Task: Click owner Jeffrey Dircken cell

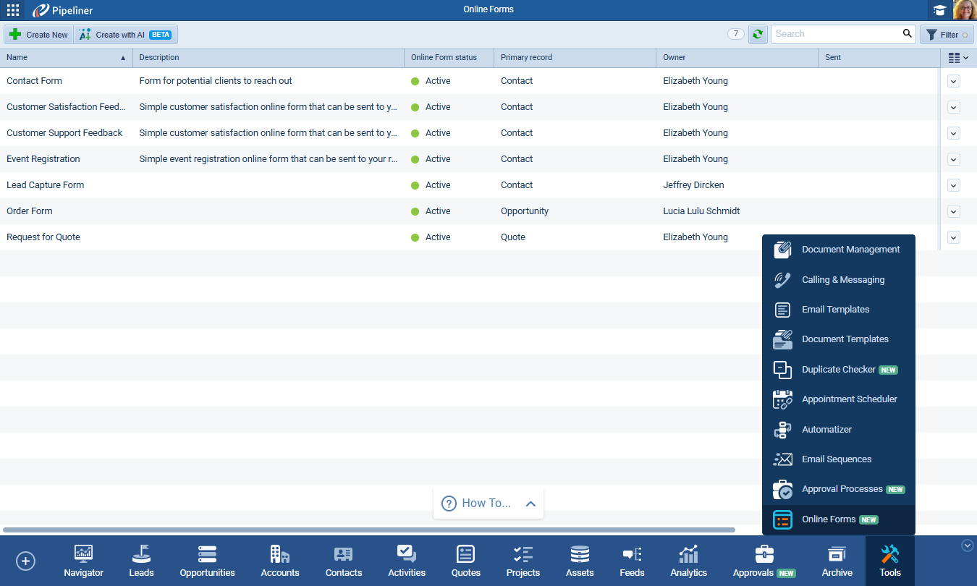Action: pos(693,185)
